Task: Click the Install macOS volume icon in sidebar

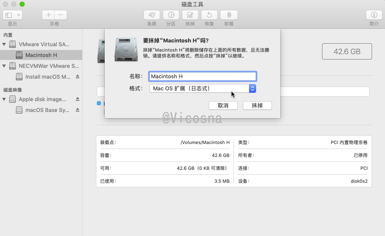Action: pyautogui.click(x=19, y=77)
